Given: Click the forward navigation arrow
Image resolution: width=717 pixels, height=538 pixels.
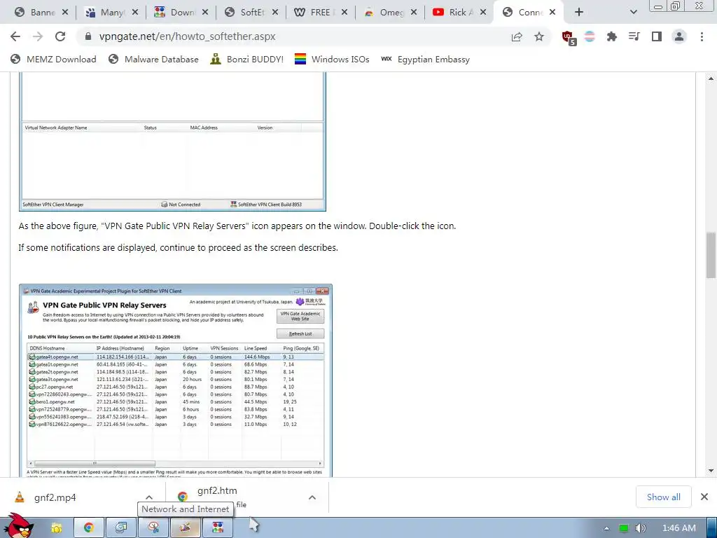Looking at the screenshot, I should (x=38, y=36).
